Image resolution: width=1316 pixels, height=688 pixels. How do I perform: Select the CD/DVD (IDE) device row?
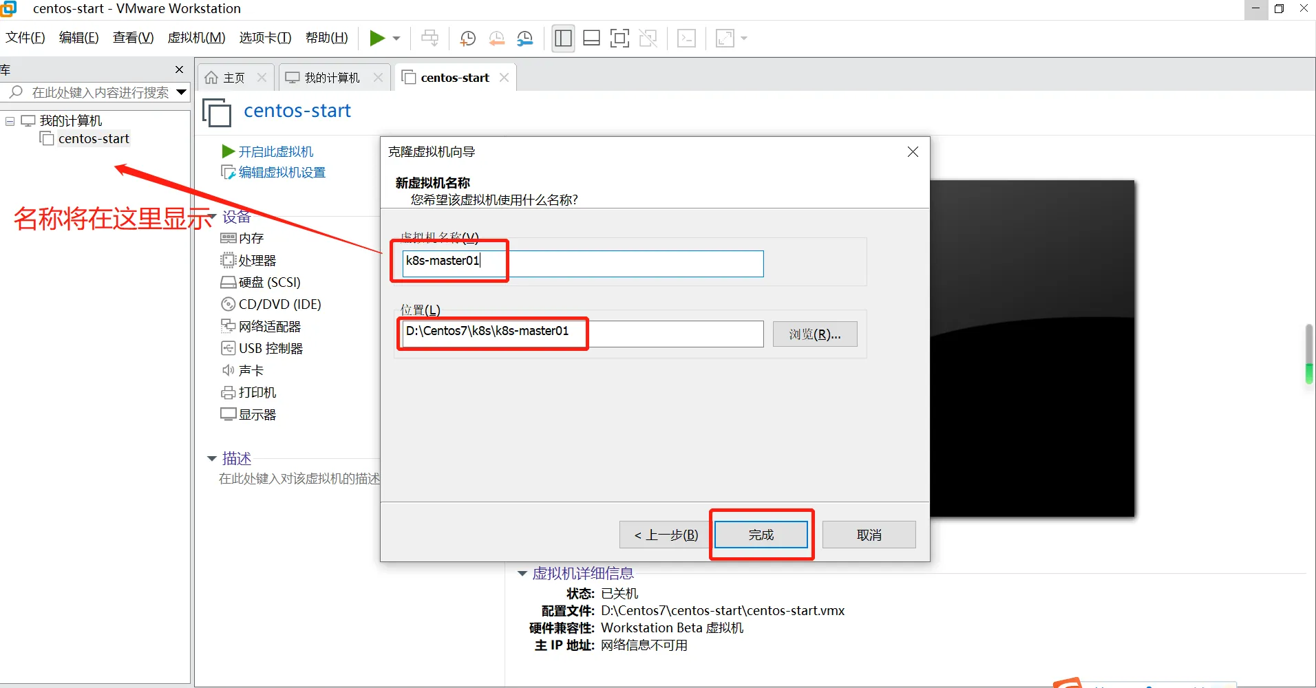click(x=271, y=304)
